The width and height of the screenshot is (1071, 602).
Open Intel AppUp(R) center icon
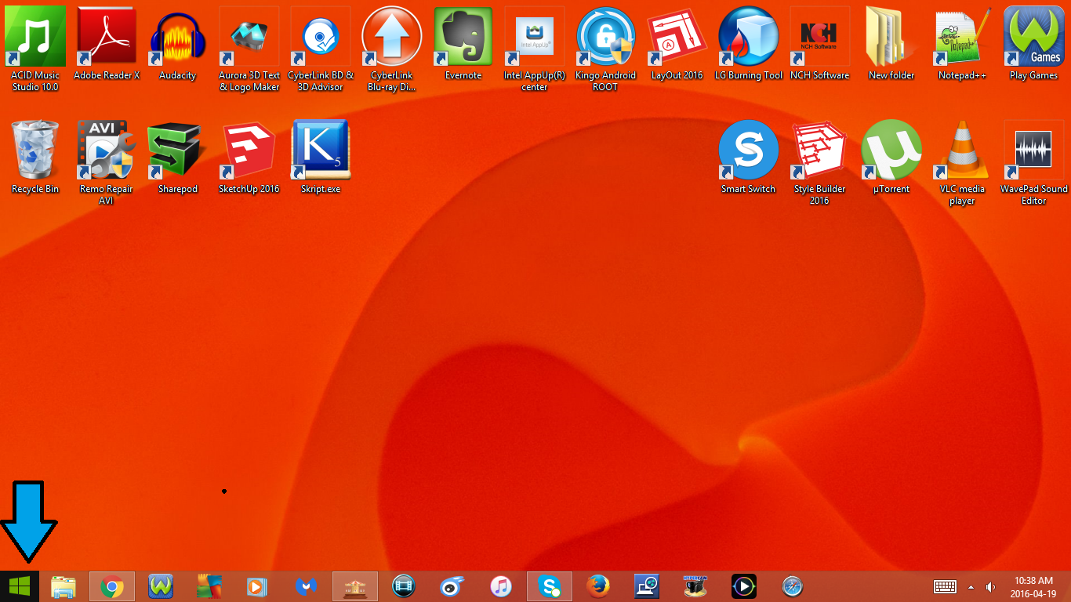pyautogui.click(x=535, y=47)
